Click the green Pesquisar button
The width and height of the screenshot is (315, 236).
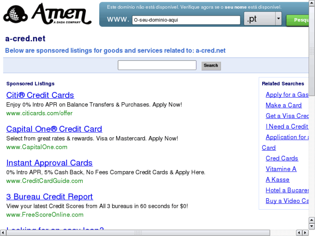[x=298, y=20]
